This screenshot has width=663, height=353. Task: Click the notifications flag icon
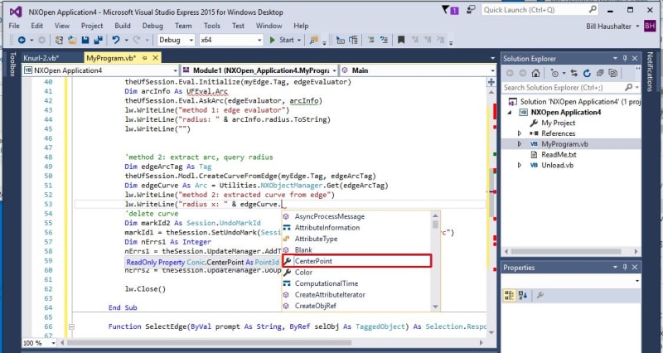(x=450, y=10)
